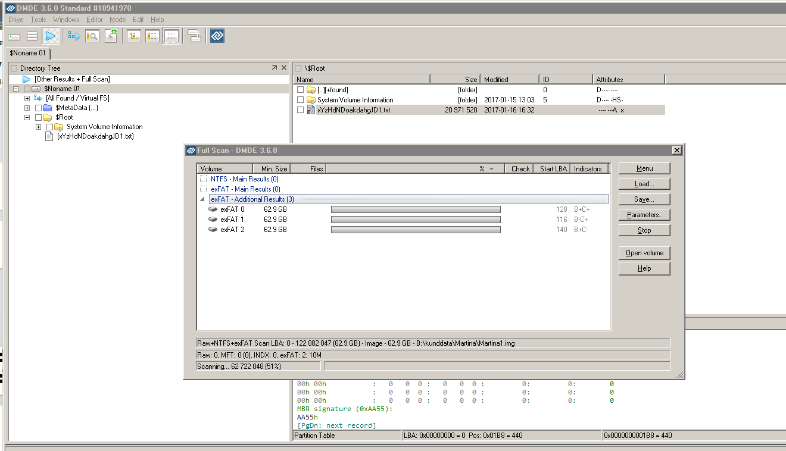Open the Tools menu
Viewport: 786px width, 451px height.
[38, 20]
